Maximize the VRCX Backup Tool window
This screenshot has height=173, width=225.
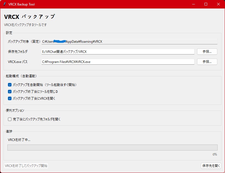[206, 4]
